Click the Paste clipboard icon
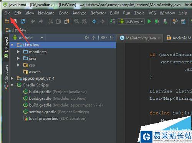 [67, 21]
